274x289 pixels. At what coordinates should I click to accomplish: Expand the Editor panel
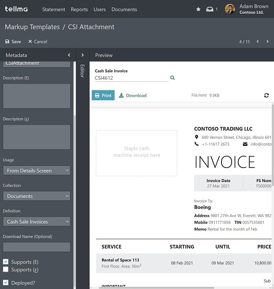coord(82,55)
